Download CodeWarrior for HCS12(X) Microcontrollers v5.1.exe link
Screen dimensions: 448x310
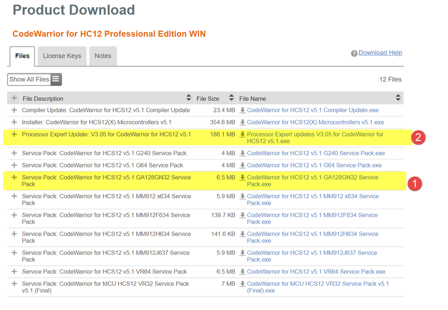[x=315, y=122]
